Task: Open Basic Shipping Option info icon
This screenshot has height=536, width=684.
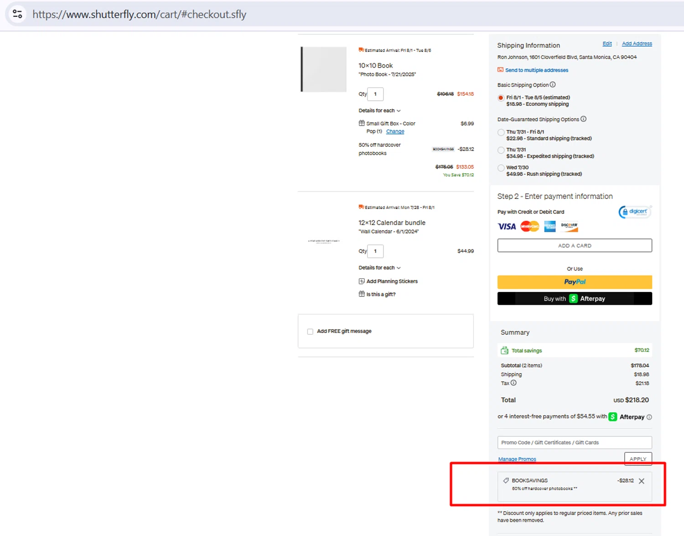Action: coord(553,84)
